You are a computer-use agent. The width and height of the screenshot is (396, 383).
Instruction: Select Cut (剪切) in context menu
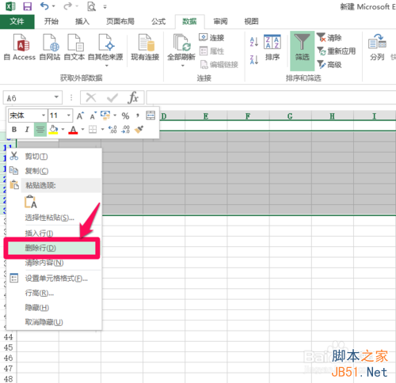(x=54, y=157)
